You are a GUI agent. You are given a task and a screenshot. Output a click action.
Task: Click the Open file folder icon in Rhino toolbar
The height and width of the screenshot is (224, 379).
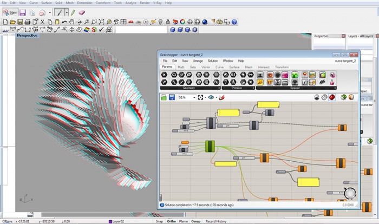[x=12, y=22]
